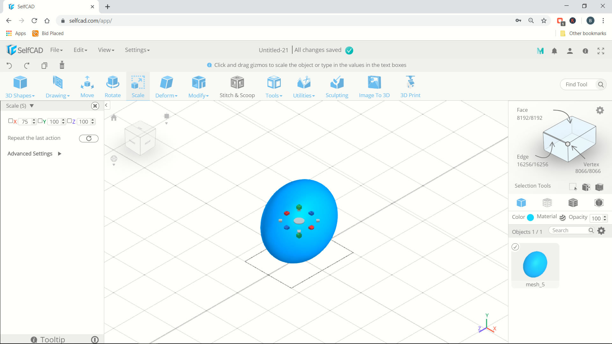The width and height of the screenshot is (612, 344).
Task: Enable the Z axis checkbox
Action: click(x=69, y=121)
